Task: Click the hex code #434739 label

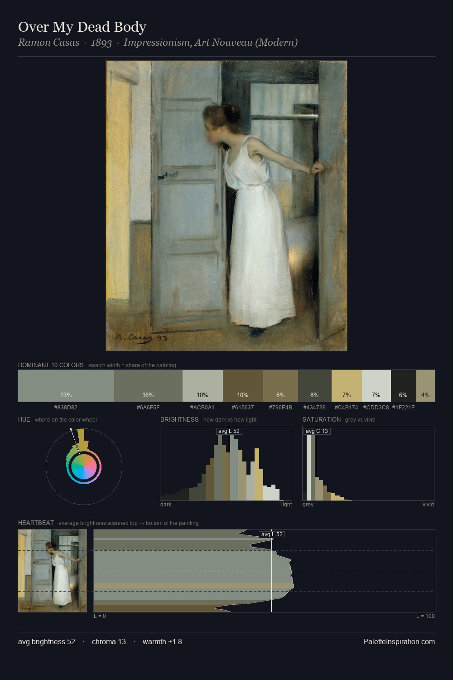Action: 314,408
